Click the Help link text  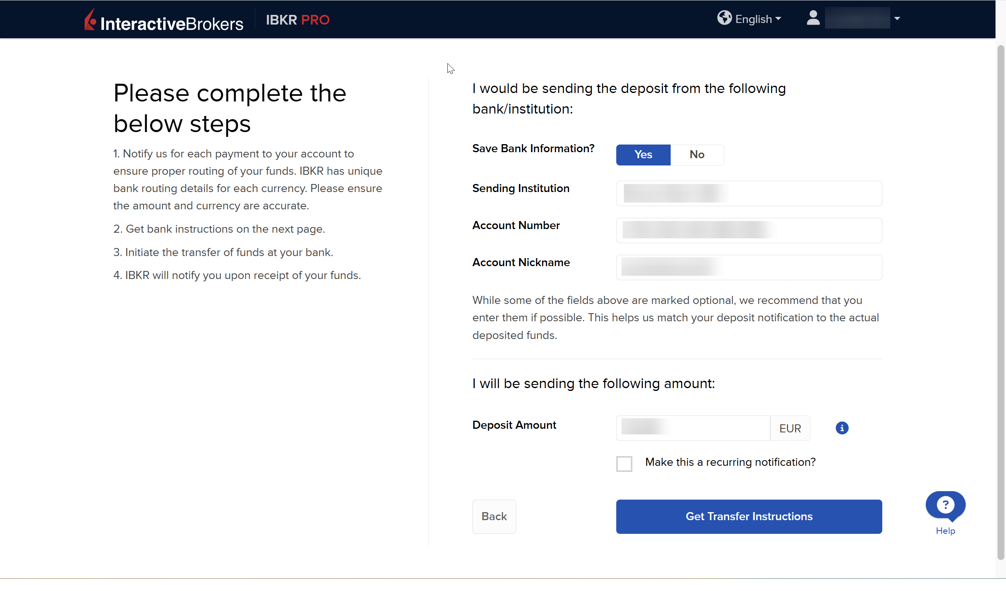(x=945, y=531)
